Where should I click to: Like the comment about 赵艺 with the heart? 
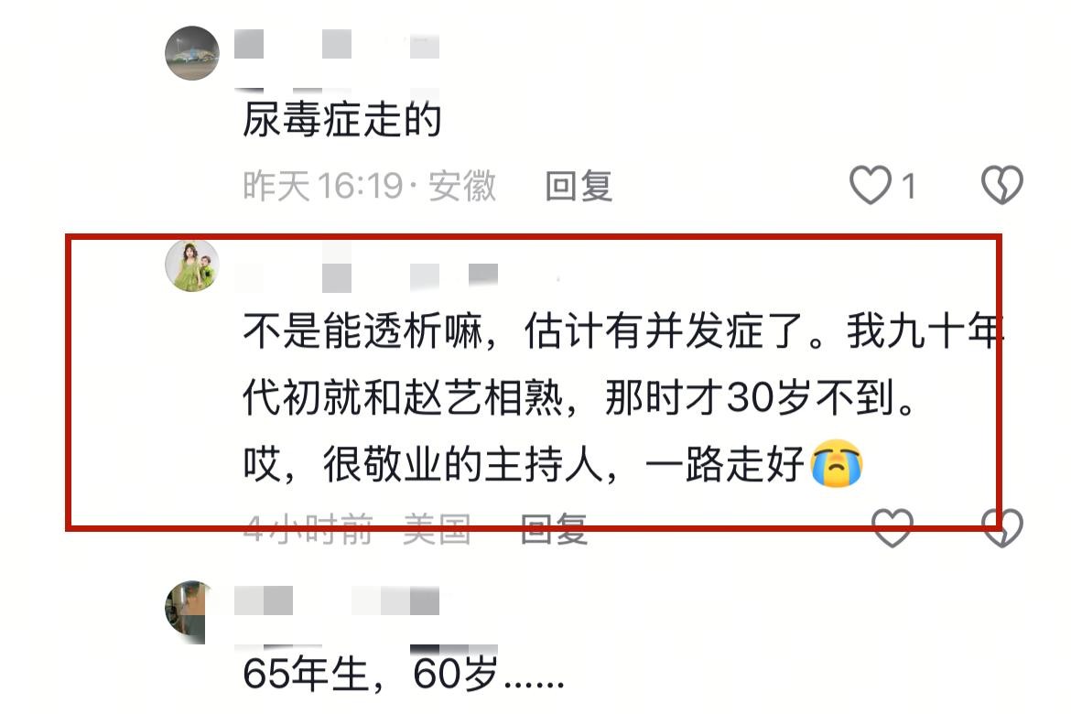(x=892, y=528)
